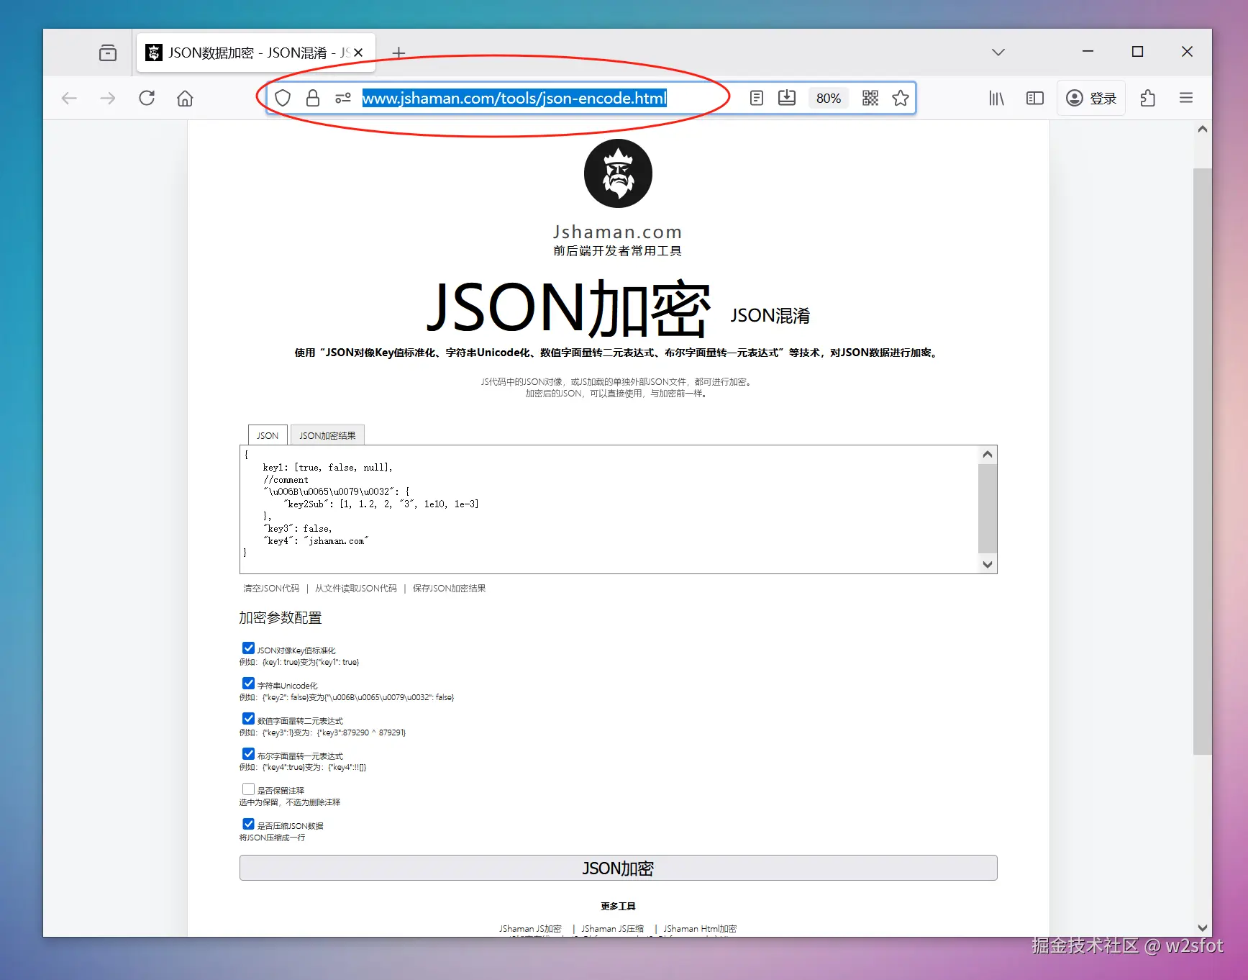Click the page vertical scrollbar thumb
1248x980 pixels.
click(x=1202, y=461)
